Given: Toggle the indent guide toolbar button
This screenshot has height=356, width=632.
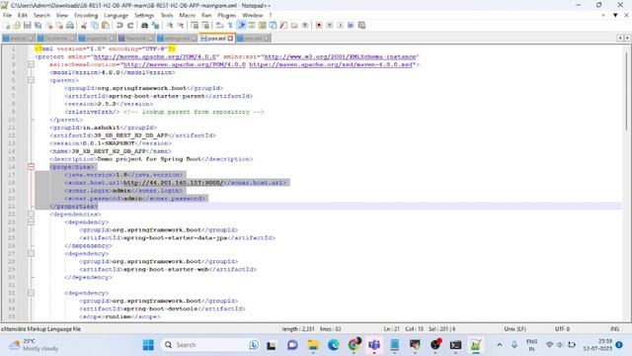Looking at the screenshot, I should coord(241,26).
